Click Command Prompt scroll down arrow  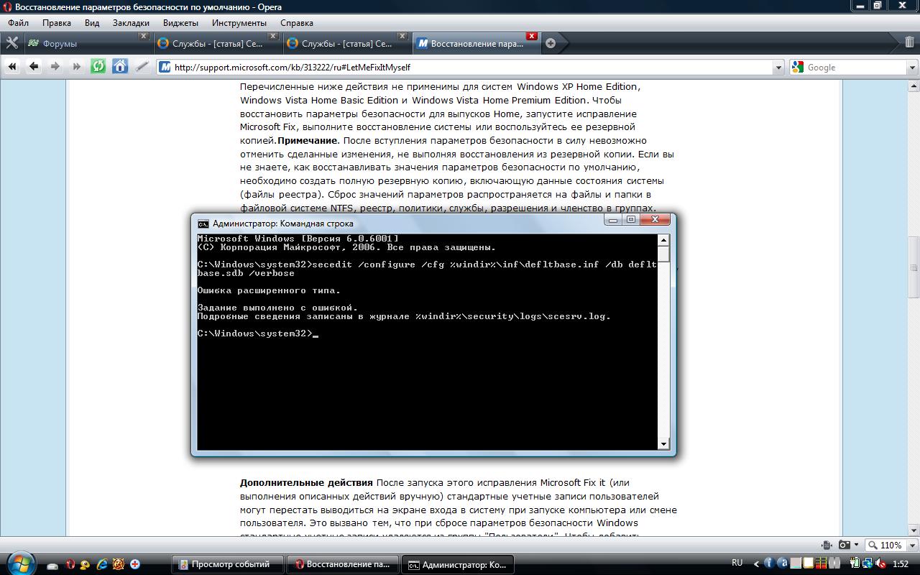(x=663, y=443)
